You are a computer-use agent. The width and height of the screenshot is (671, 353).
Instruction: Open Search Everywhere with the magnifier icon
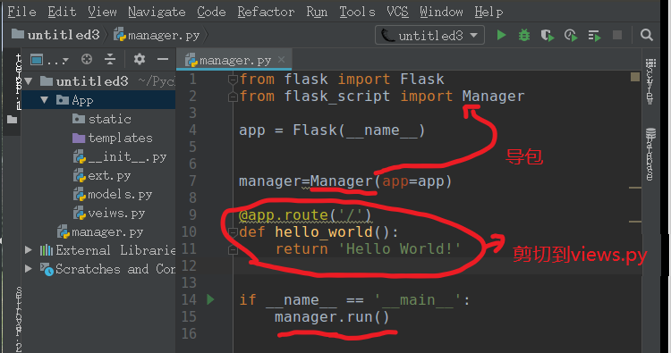[647, 35]
